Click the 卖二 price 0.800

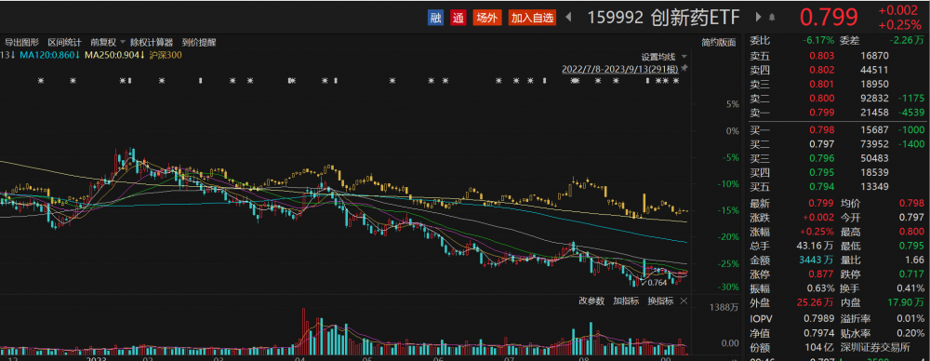tap(823, 99)
